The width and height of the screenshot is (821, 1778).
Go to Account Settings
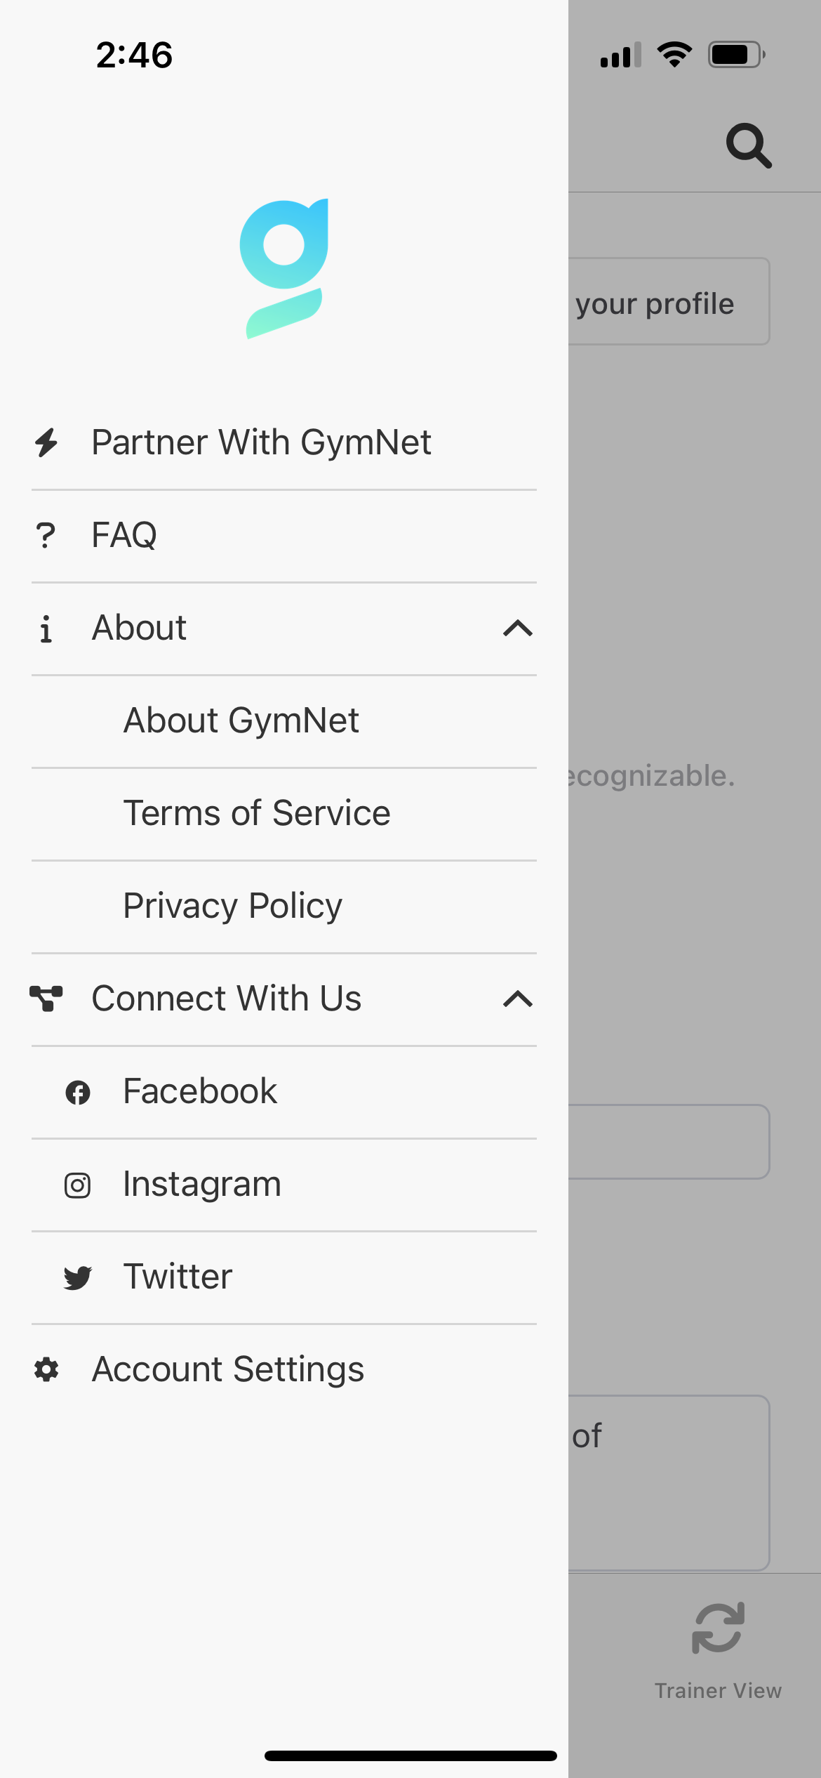284,1370
